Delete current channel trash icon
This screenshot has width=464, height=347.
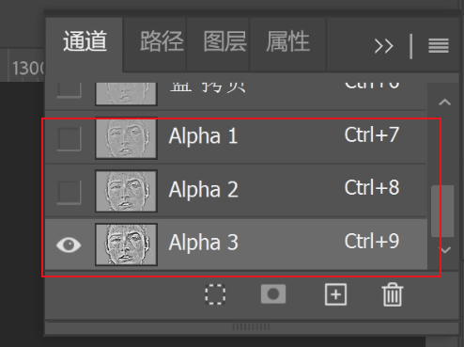(393, 294)
